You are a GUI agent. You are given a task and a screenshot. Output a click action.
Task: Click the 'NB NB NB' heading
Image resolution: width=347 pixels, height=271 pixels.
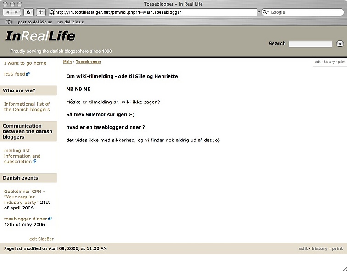point(78,89)
